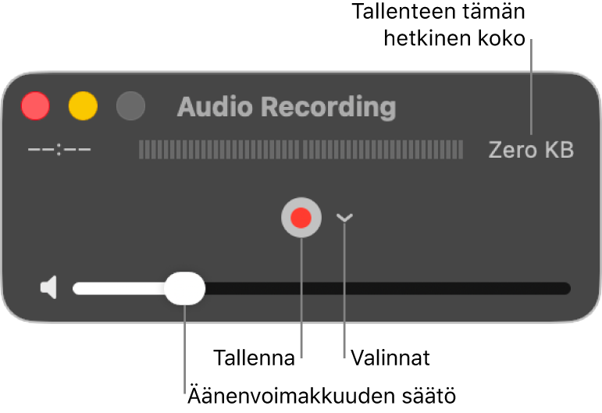Click the Tallenteen tämänhetkinen koko label

pos(439,24)
